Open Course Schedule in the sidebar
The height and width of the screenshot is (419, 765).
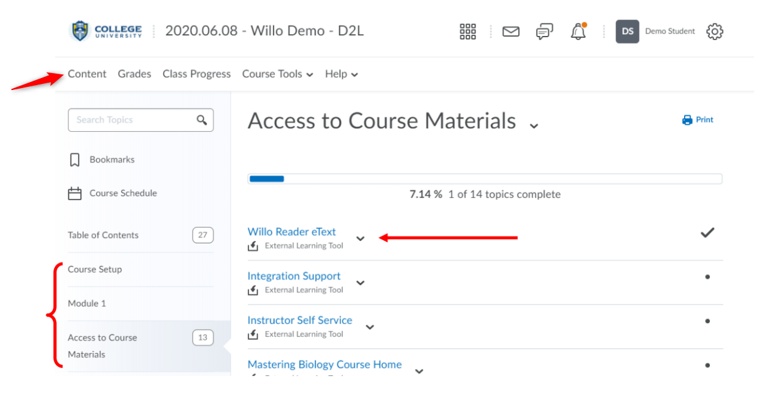tap(123, 194)
